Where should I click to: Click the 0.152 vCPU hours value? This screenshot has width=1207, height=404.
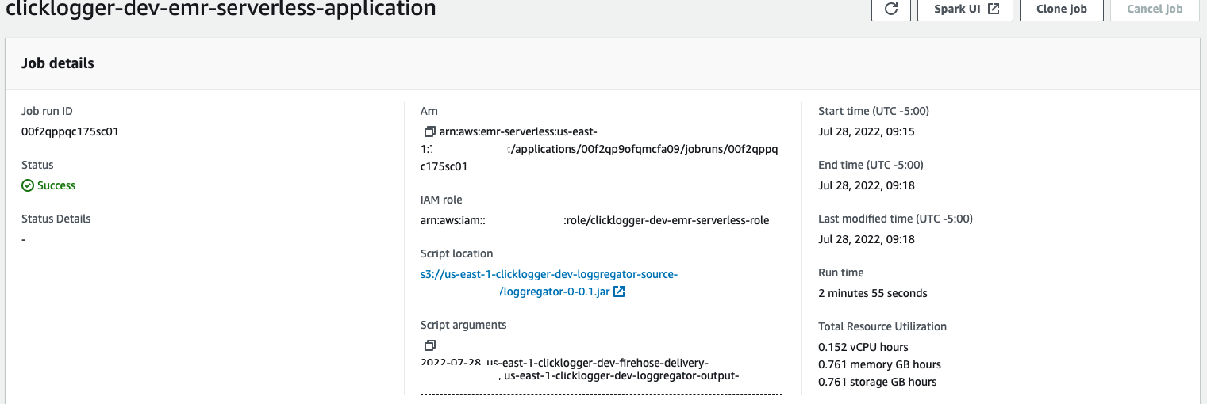coord(863,347)
